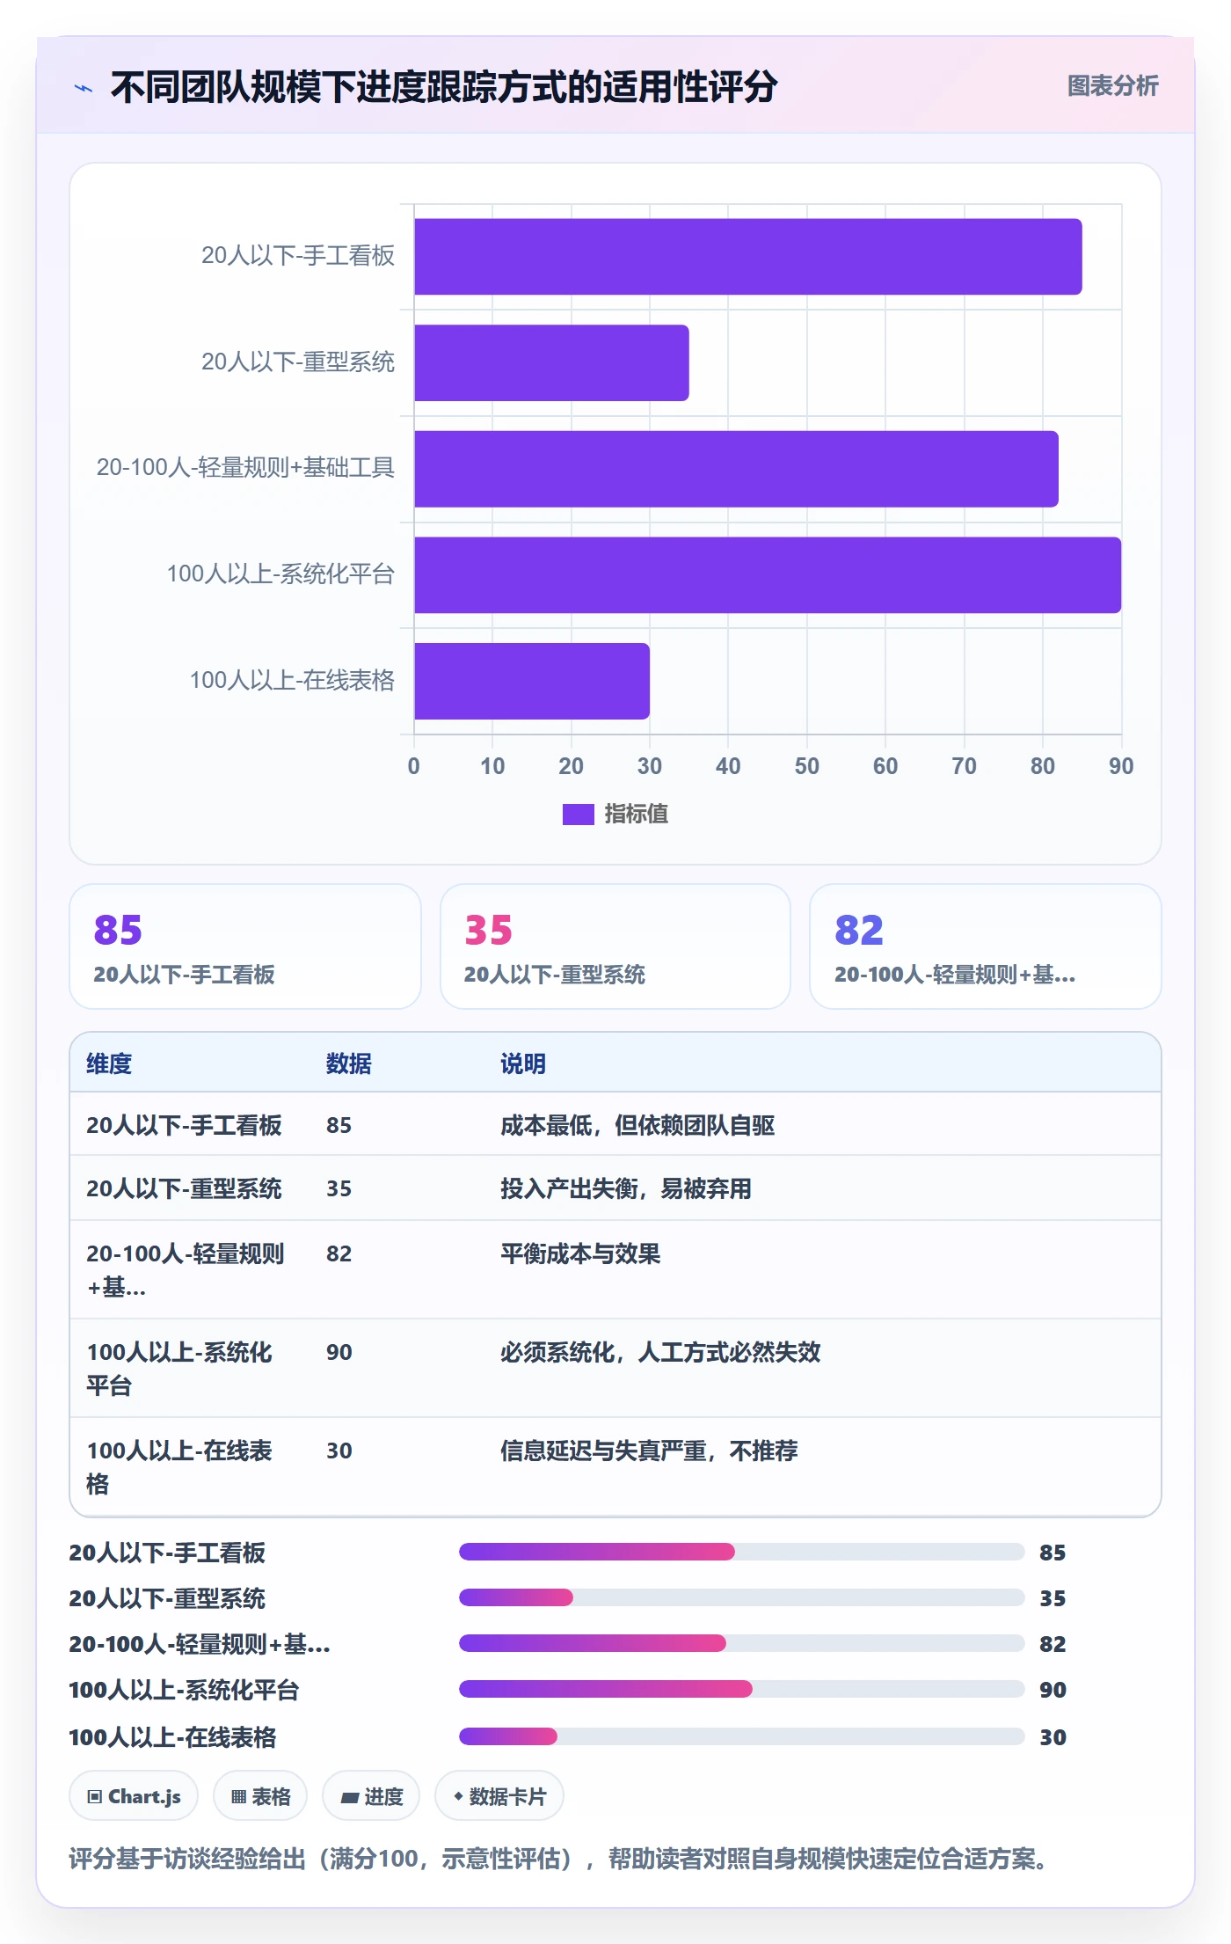Screen dimensions: 1231x1944
Task: Click the diamond icon in the 数据卡片 tag
Action: (x=458, y=1796)
